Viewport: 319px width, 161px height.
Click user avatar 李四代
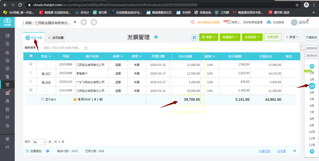294,22
